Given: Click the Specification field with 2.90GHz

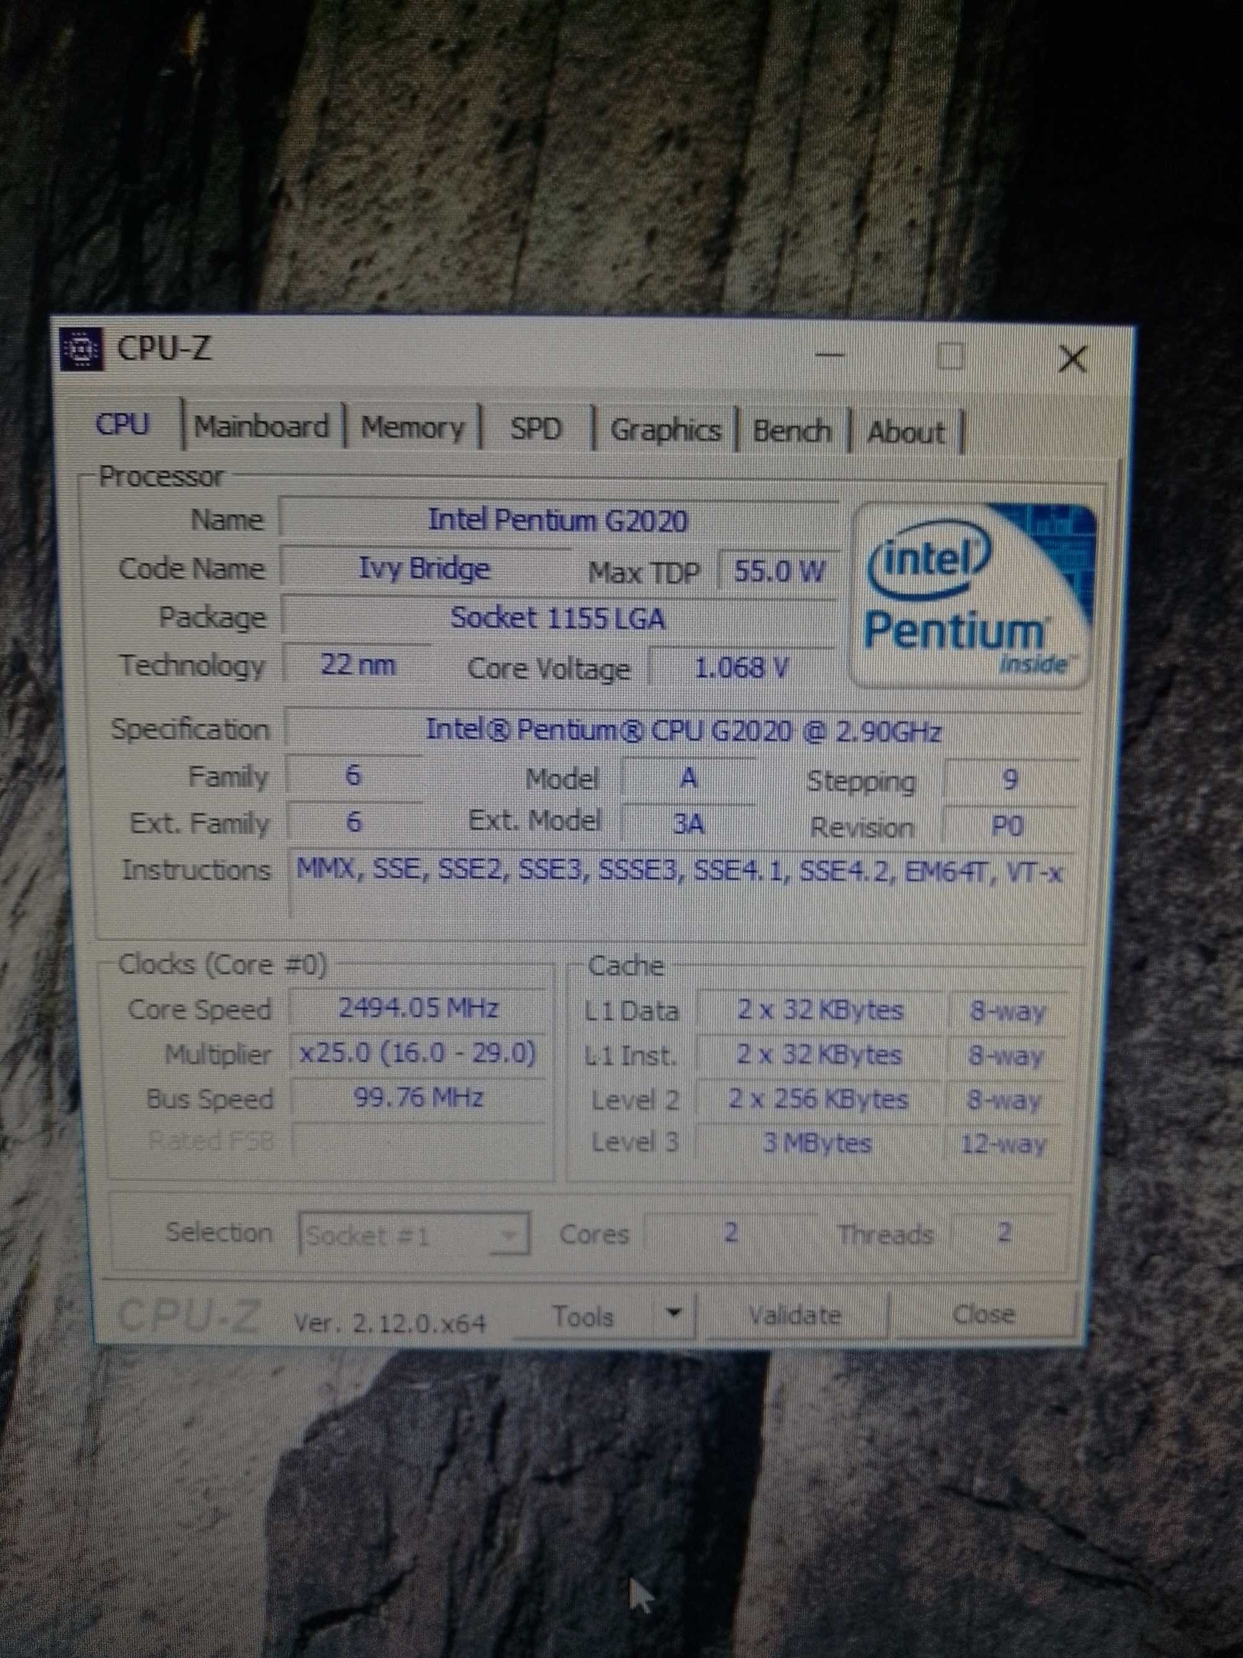Looking at the screenshot, I should 683,730.
